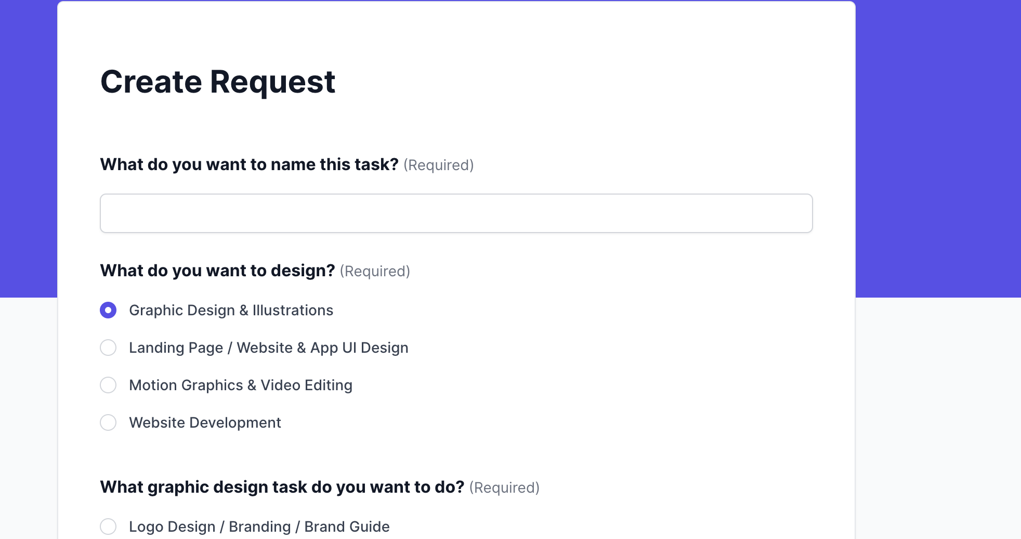This screenshot has width=1021, height=539.
Task: Click the 'Landing Page / Website & App UI Design' text
Action: (268, 348)
